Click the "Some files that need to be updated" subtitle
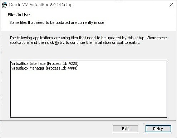This screenshot has height=138, width=177. click(x=57, y=22)
